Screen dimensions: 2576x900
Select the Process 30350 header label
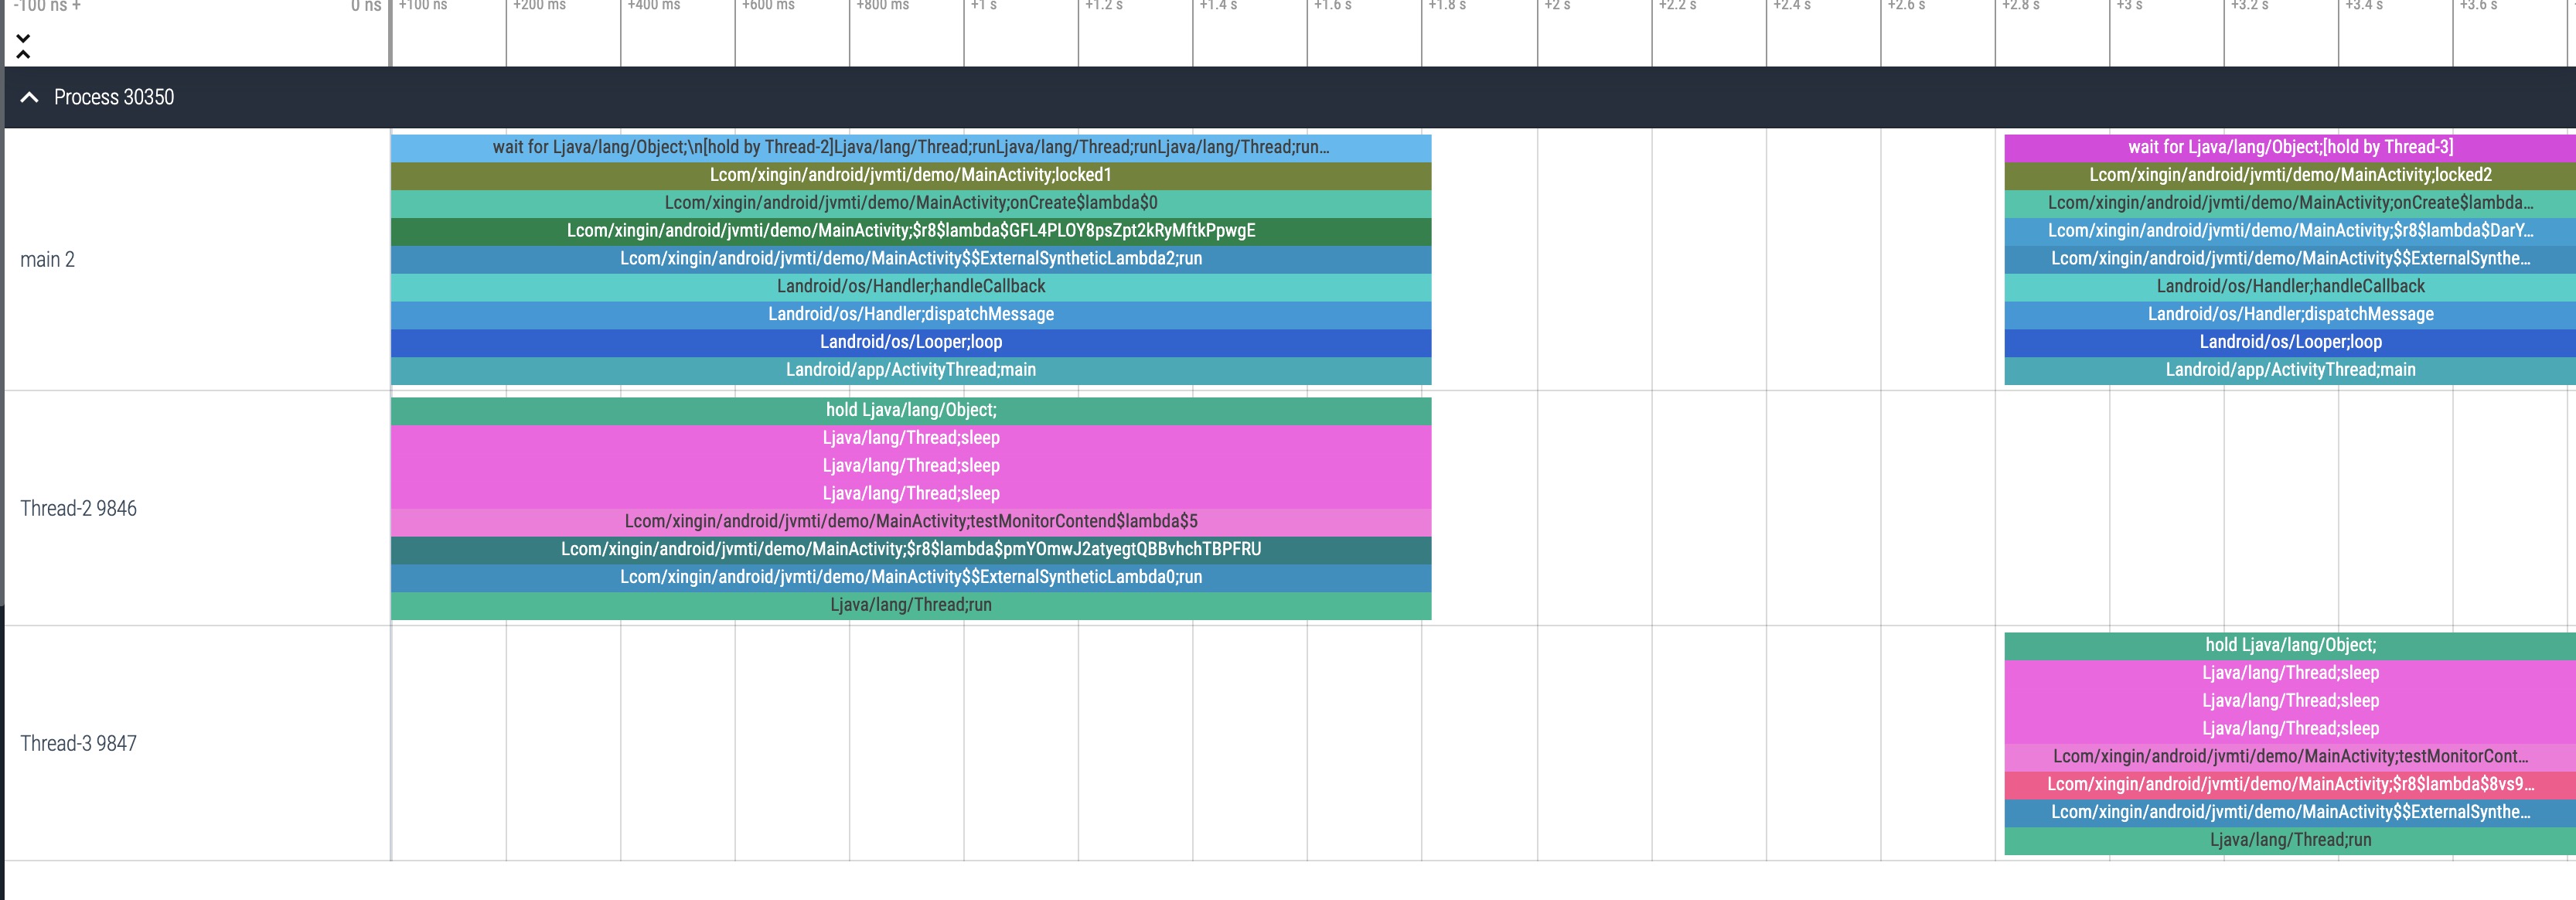(113, 97)
